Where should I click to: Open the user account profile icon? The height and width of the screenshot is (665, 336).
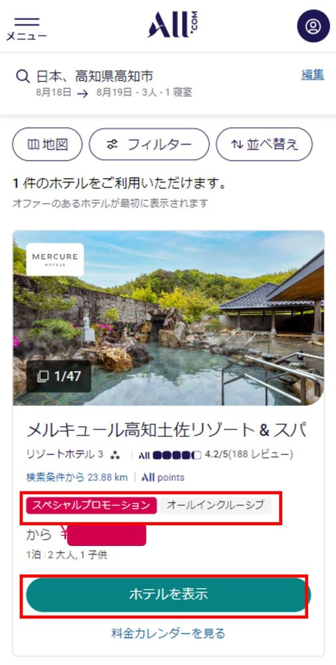313,26
